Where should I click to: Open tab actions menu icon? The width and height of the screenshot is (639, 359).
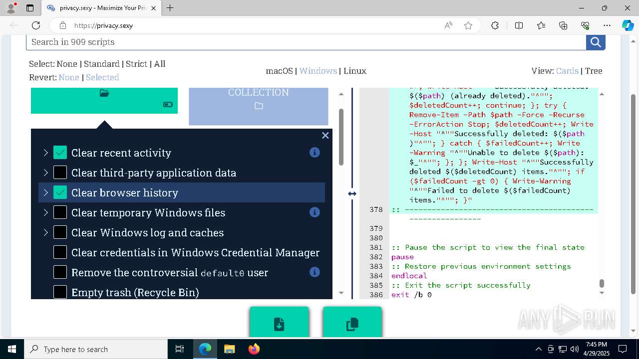pos(30,8)
